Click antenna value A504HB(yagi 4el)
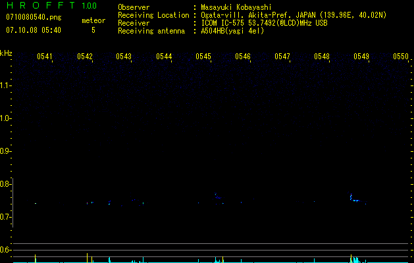This screenshot has height=263, width=414. point(232,31)
